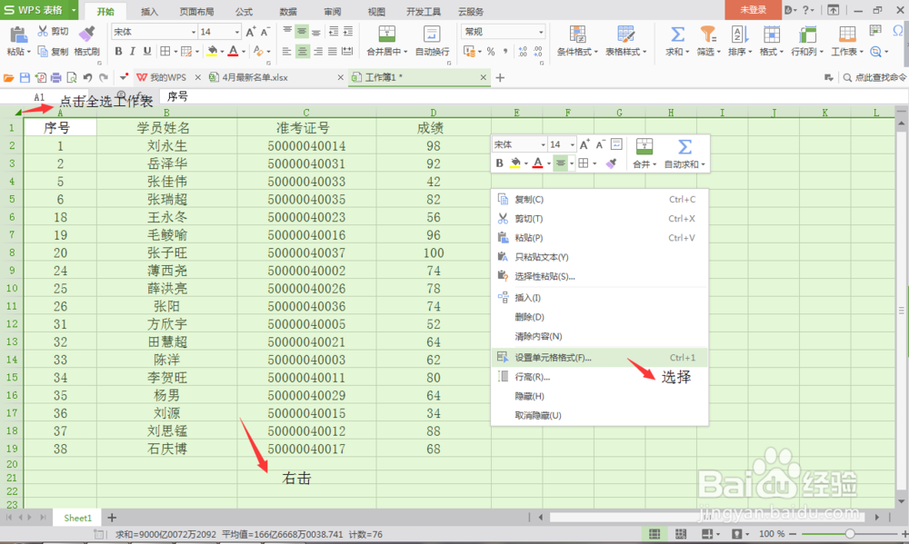909x544 pixels.
Task: Open the Formulas (公式) ribbon tab
Action: point(244,12)
